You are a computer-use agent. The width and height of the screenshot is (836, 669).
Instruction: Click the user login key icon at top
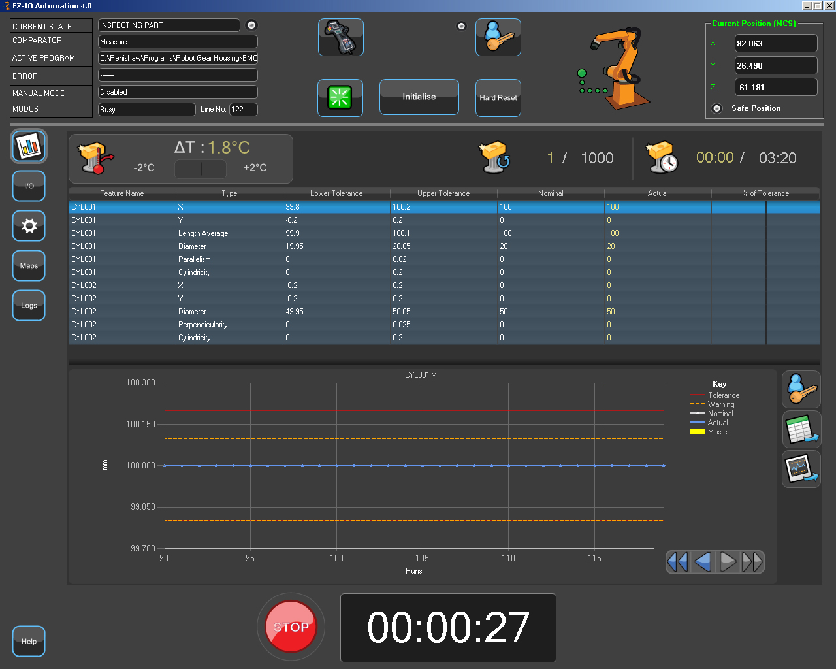[x=498, y=37]
